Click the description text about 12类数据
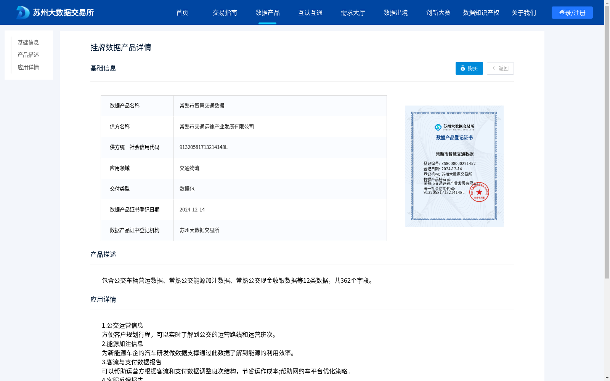 pos(238,280)
